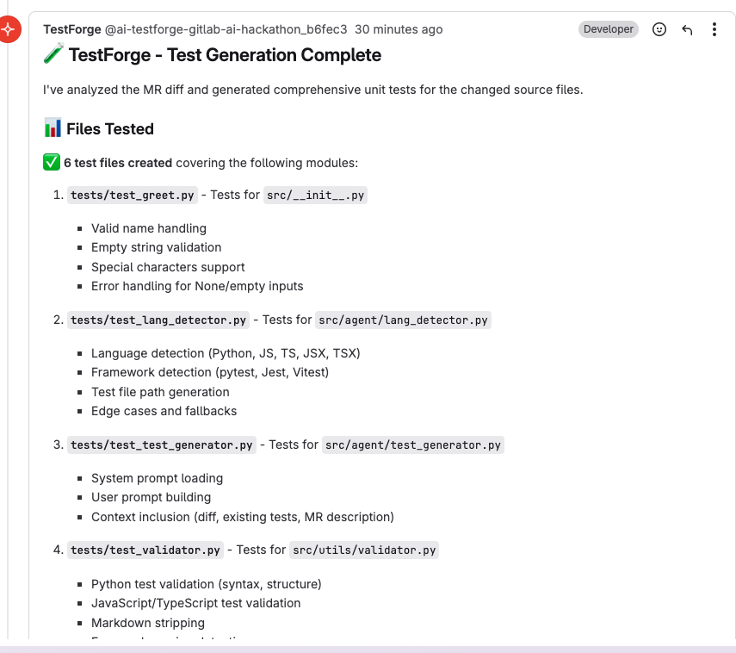This screenshot has height=653, width=736.
Task: Click the src/agent/test_generator.py code label
Action: coord(413,445)
